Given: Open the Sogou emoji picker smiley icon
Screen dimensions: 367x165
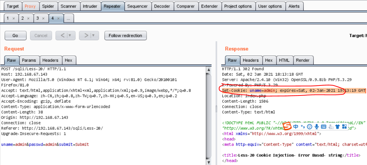Looking at the screenshot, I should [309, 126].
